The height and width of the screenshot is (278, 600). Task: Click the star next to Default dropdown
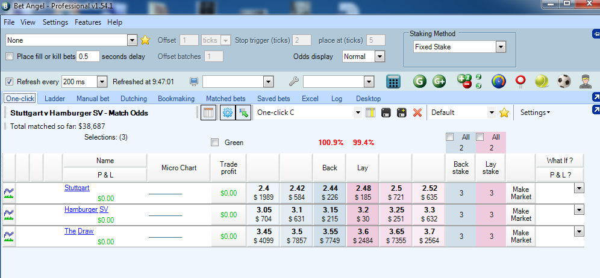pyautogui.click(x=504, y=113)
